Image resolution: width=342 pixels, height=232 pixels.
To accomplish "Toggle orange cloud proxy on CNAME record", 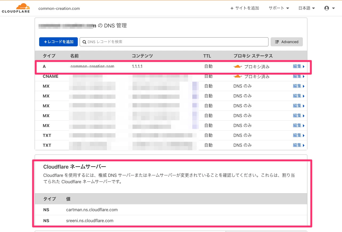I will point(238,76).
